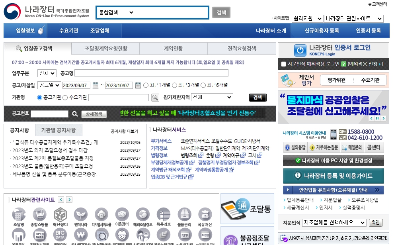Open the hard-hat worker icon

coord(122,235)
